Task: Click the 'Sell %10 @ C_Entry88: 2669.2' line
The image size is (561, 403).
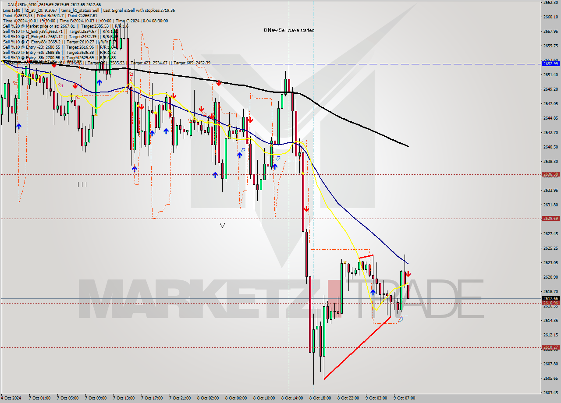Action: pyautogui.click(x=59, y=42)
